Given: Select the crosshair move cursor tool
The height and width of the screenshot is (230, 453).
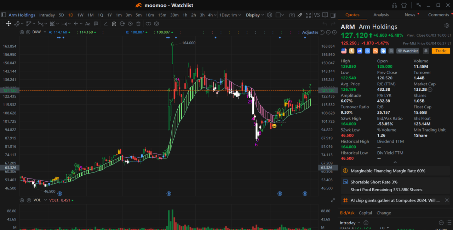Looking at the screenshot, I should click(x=8, y=24).
